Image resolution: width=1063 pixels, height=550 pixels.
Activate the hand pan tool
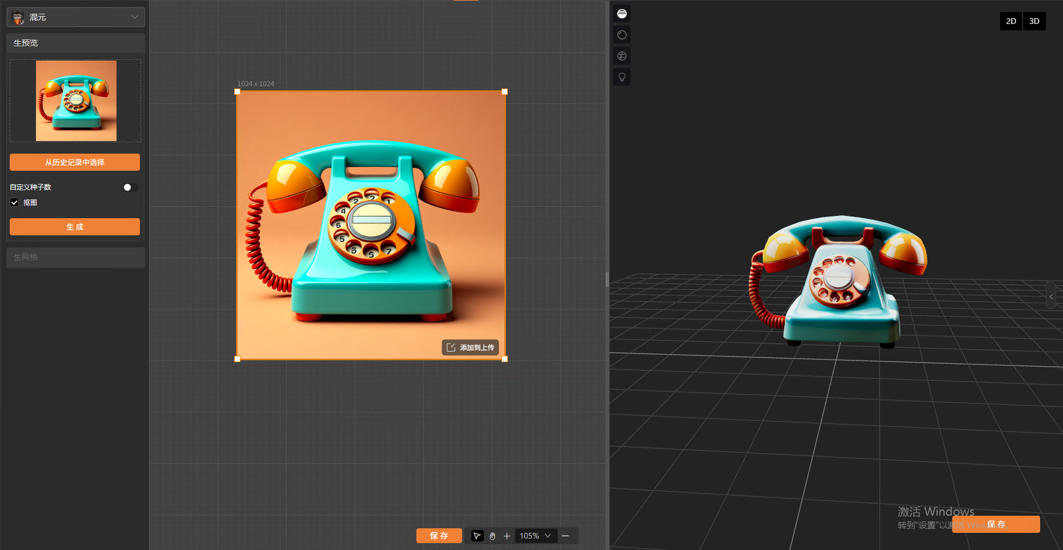(x=492, y=536)
